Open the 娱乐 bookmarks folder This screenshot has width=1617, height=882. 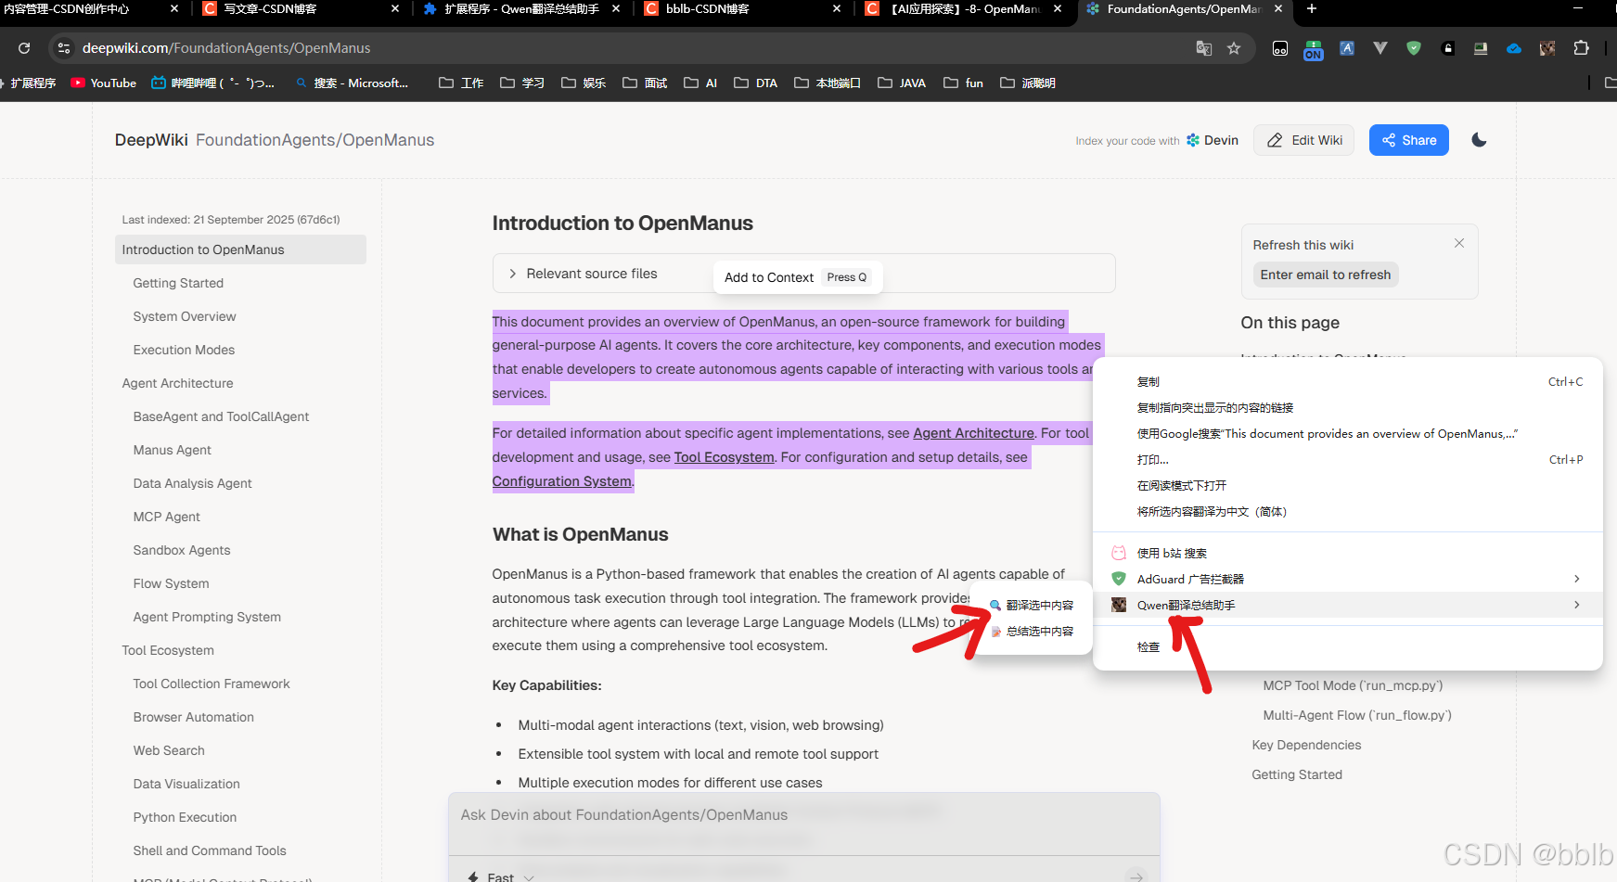point(584,83)
